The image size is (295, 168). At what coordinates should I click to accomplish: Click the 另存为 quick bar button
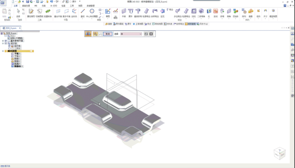pos(204,24)
